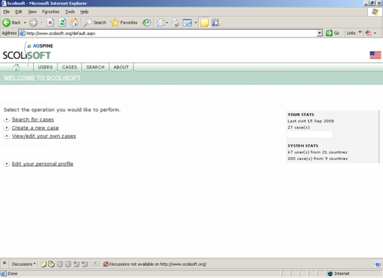Click the 'Last visit 15 Sep 2008' text
This screenshot has width=383, height=278.
[311, 121]
